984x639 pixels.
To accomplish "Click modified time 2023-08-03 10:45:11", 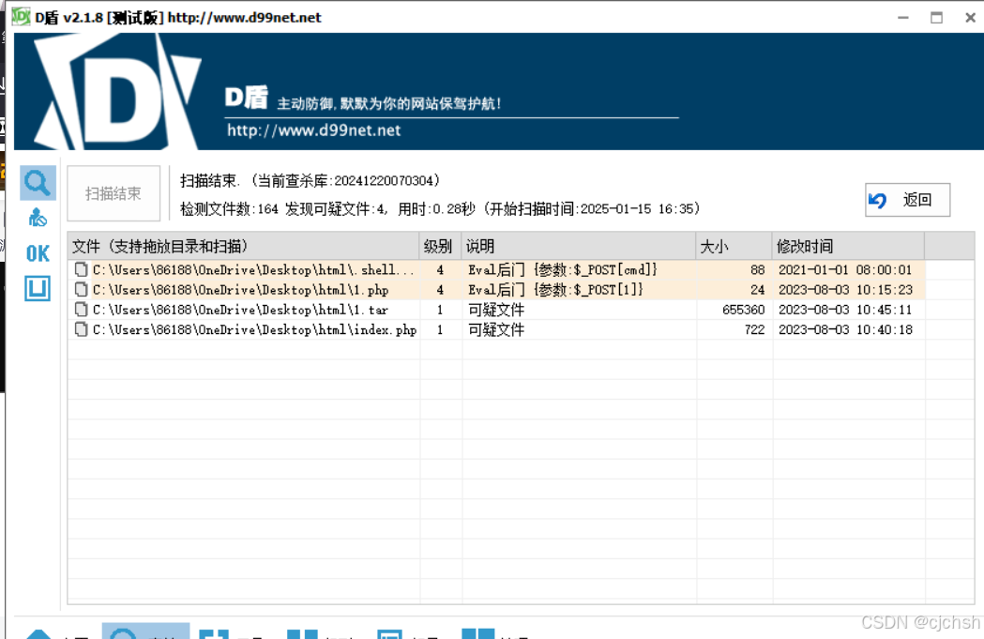I will 845,310.
